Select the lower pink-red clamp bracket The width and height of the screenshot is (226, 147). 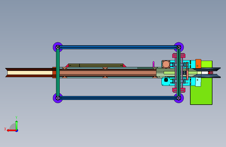click(x=179, y=90)
